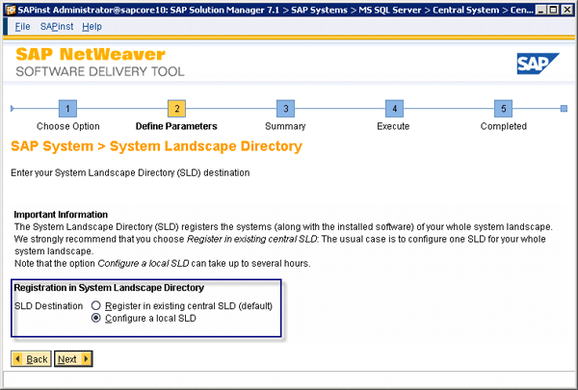The image size is (578, 390).
Task: Click the right arrow on Next button
Action: 86,359
